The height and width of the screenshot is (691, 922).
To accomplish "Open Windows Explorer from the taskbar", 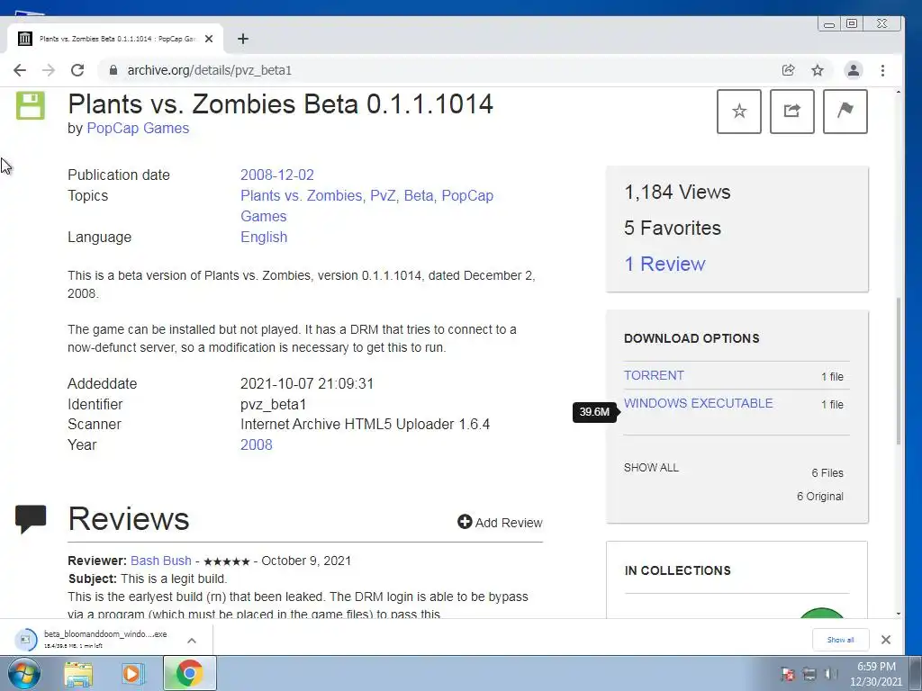I will (x=78, y=674).
